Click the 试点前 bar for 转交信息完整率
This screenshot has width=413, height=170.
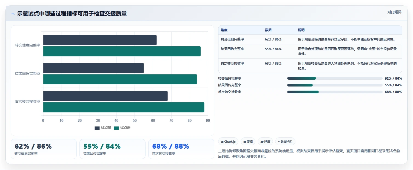tap(100, 40)
